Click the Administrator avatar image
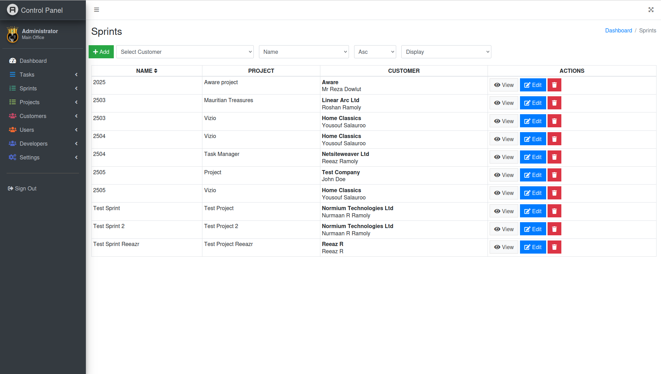Screen dimensions: 661x374 tap(12, 35)
